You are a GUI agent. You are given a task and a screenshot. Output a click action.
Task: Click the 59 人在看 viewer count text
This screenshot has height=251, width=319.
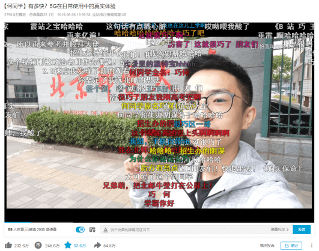pos(17,229)
